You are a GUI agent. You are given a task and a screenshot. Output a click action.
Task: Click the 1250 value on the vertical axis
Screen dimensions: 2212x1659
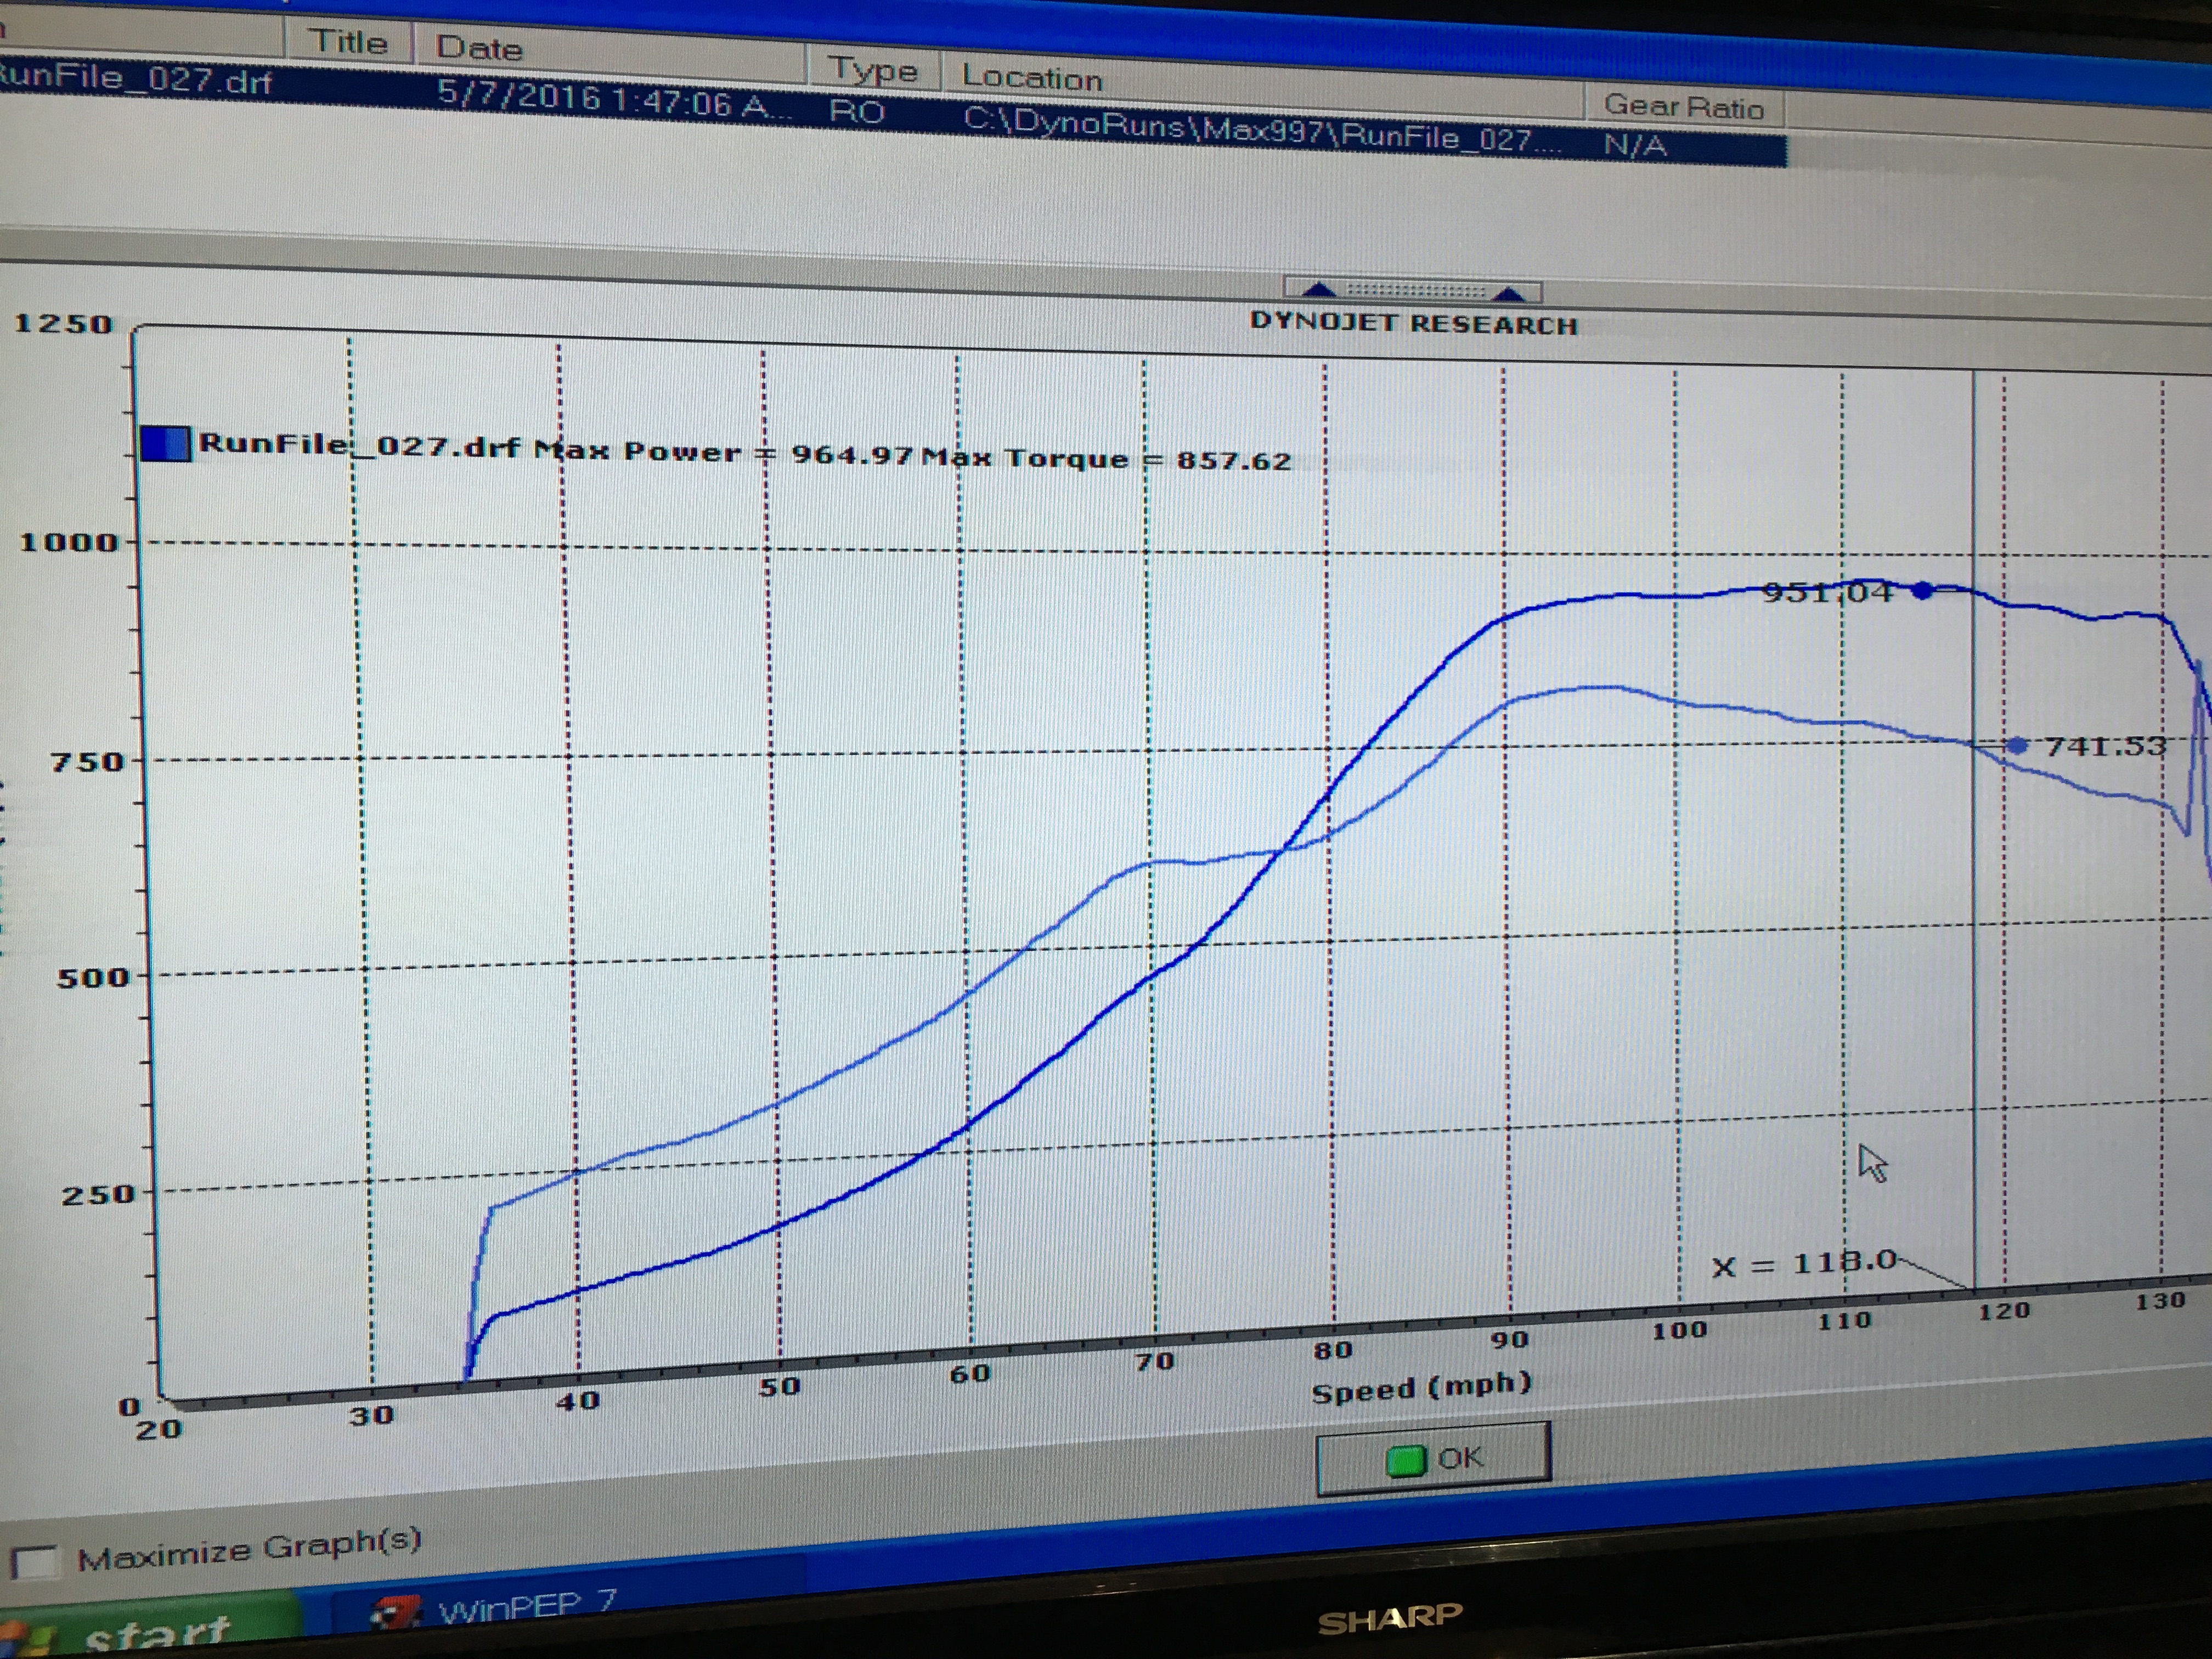tap(63, 324)
